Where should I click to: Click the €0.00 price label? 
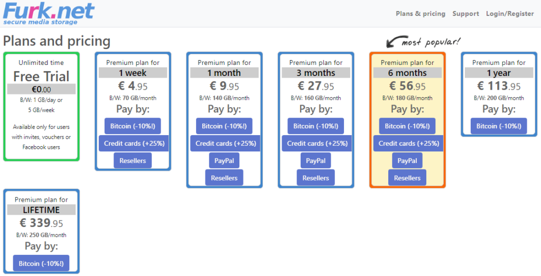click(x=41, y=89)
